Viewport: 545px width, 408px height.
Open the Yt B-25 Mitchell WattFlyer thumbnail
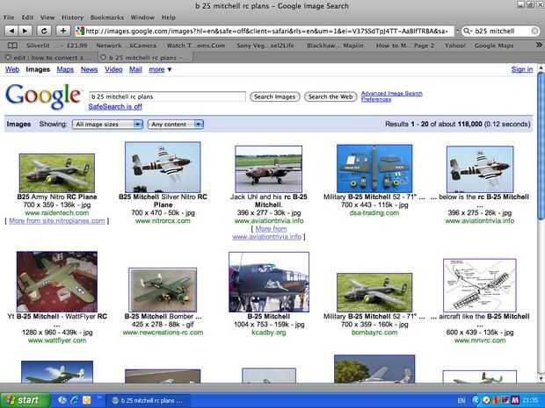click(57, 282)
